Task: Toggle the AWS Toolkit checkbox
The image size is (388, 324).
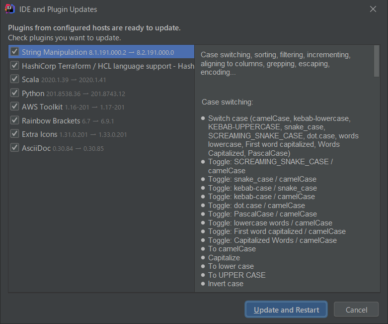Action: pyautogui.click(x=14, y=107)
